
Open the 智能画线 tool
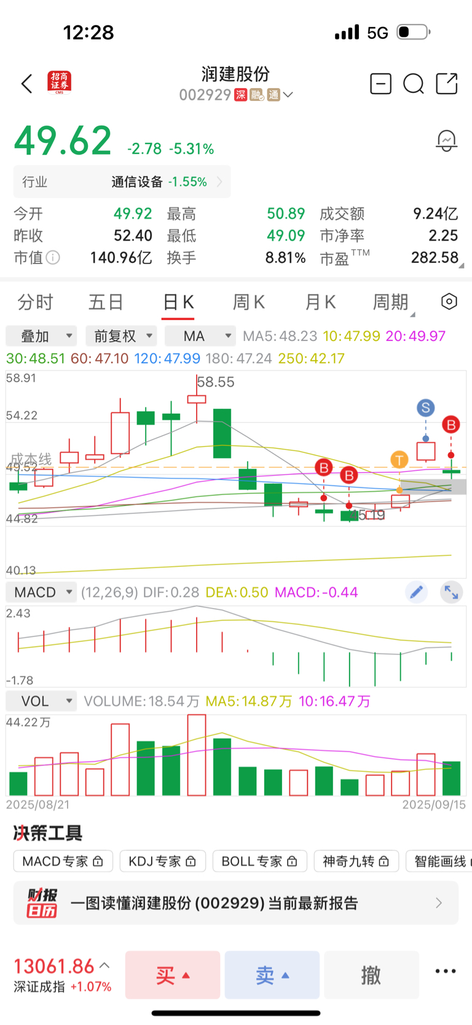point(439,861)
